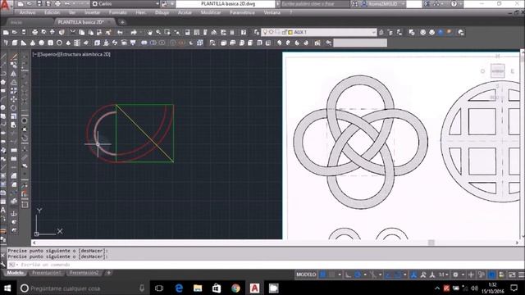This screenshot has height=295, width=525.
Task: Open the Cartos workspace dropdown
Action: [126, 4]
